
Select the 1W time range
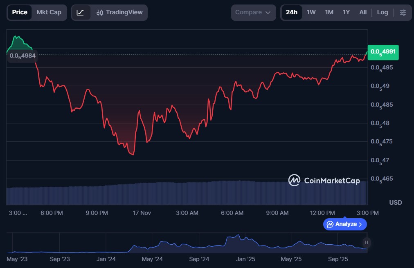311,12
